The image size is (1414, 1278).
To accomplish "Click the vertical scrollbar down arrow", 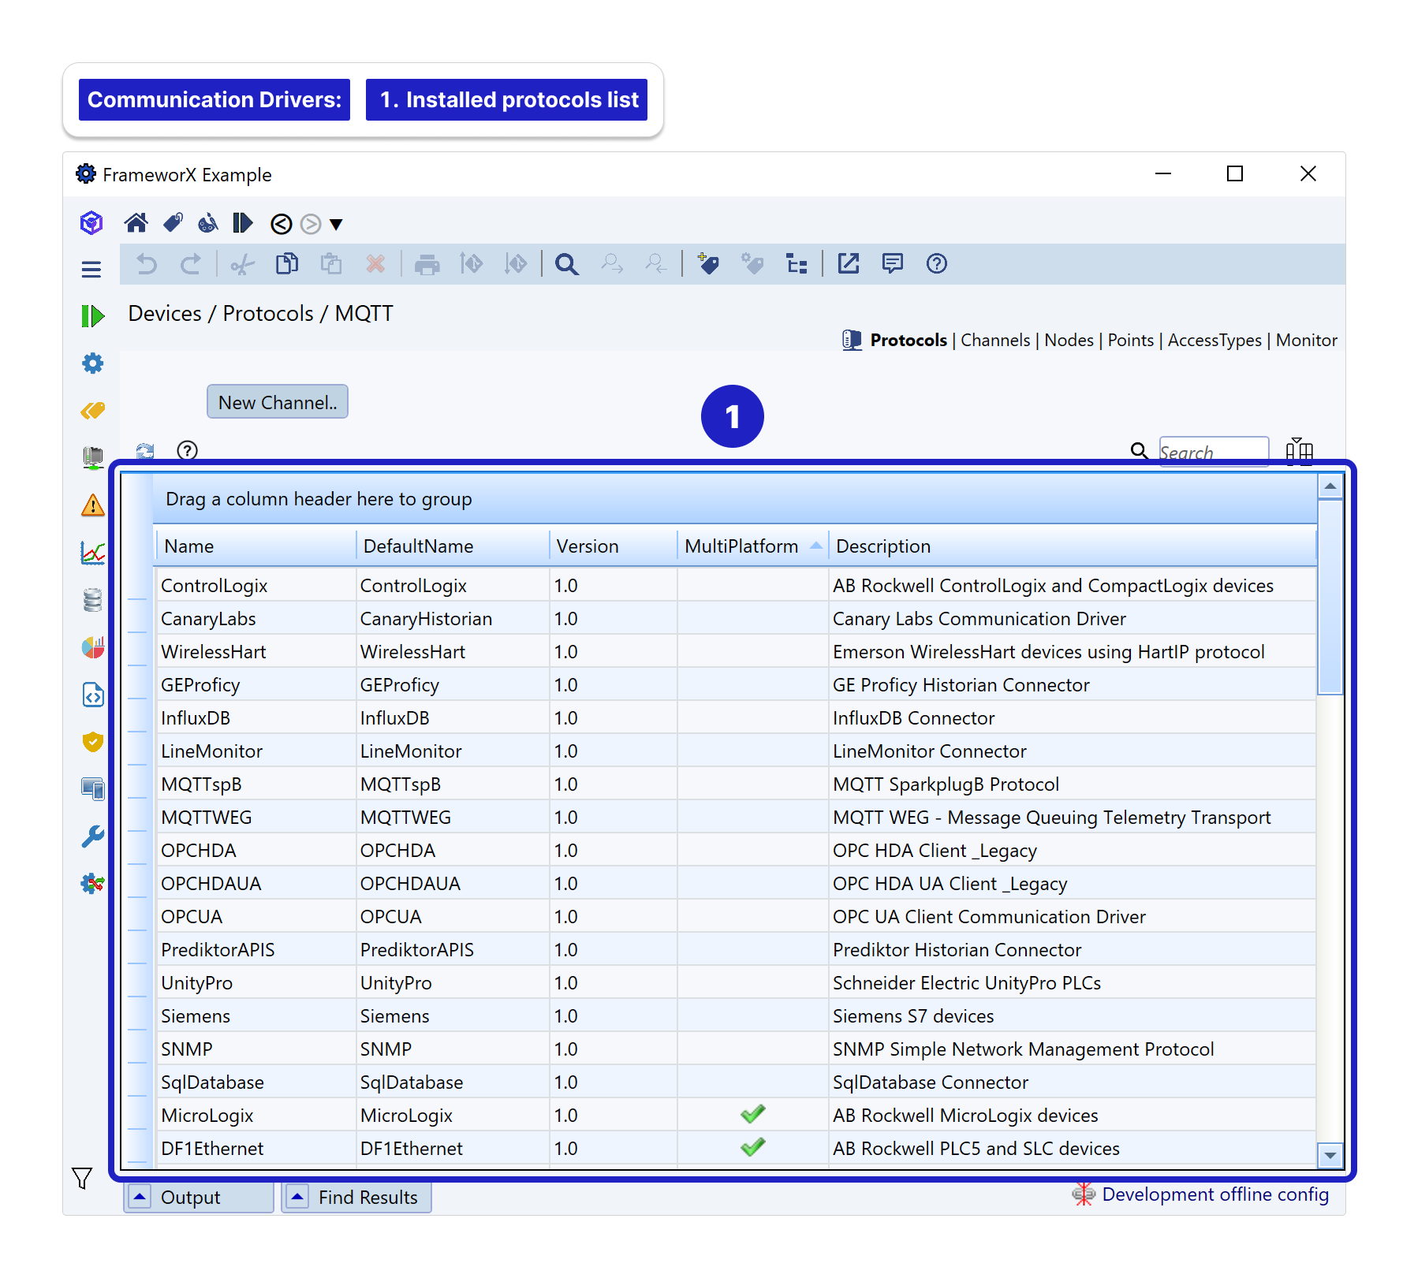I will click(1330, 1156).
